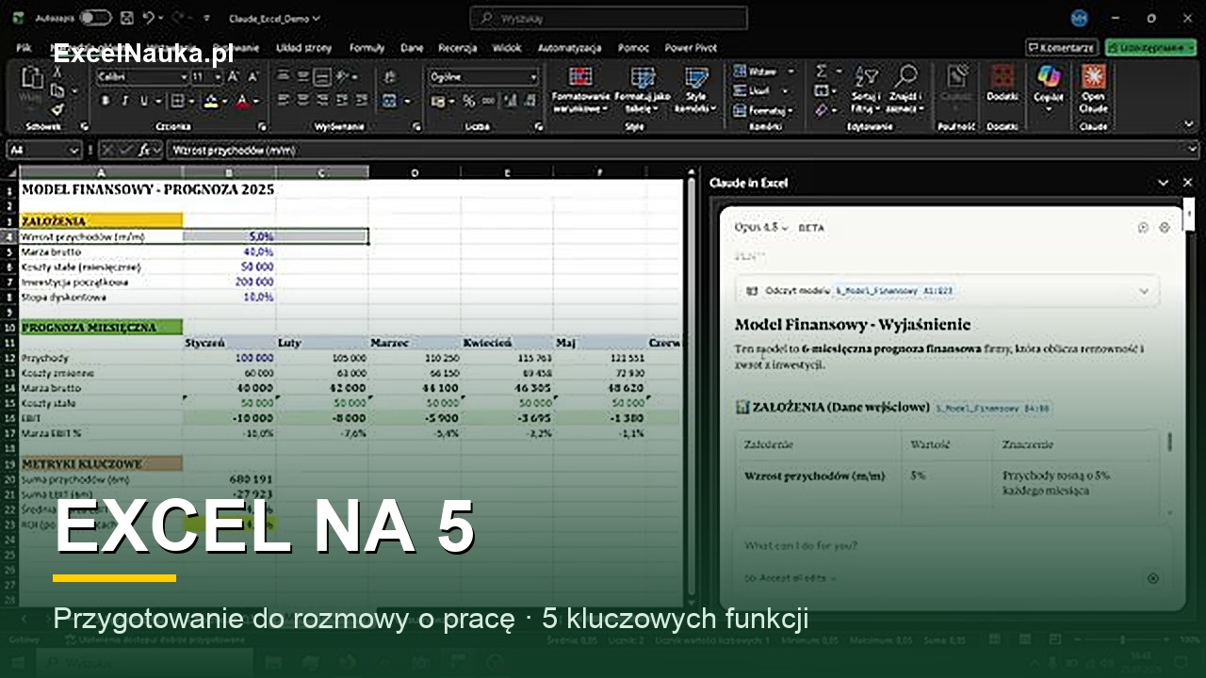The image size is (1206, 678).
Task: Open the Widok ribbon tab
Action: click(x=507, y=47)
